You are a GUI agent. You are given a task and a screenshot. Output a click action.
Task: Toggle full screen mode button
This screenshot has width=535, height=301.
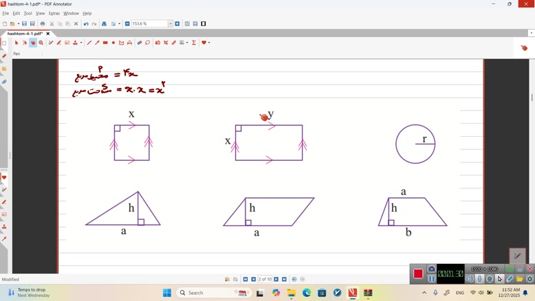click(x=204, y=24)
